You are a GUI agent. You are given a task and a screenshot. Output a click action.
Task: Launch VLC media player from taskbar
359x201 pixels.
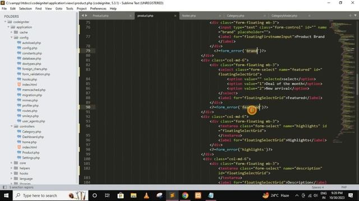click(x=146, y=195)
